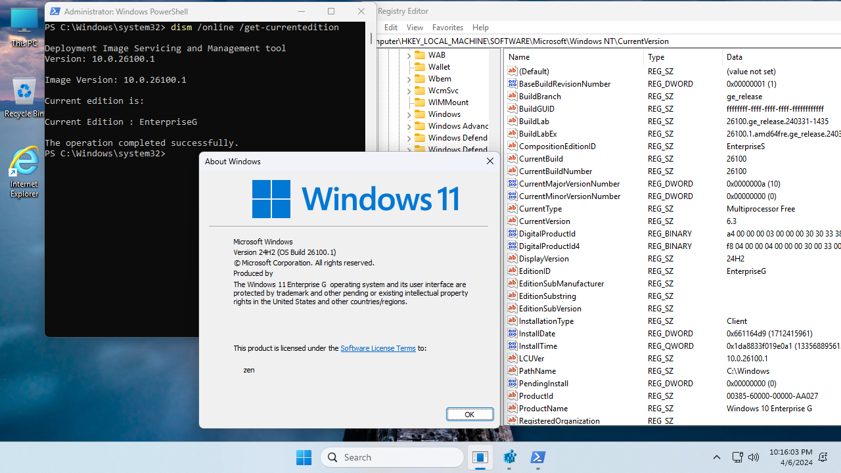Switch to winver taskbar icon
This screenshot has height=473, width=841.
point(480,457)
